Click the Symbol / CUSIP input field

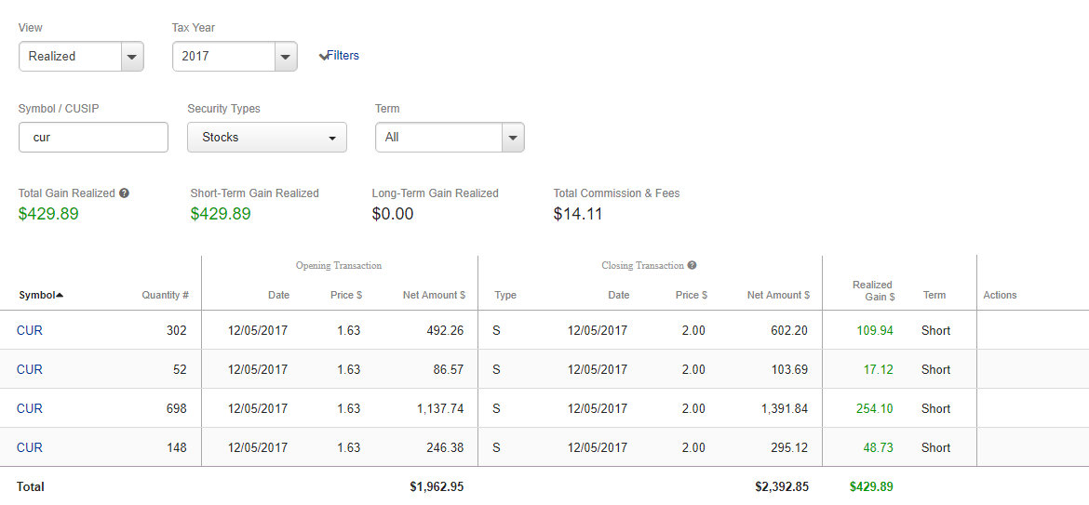point(93,137)
